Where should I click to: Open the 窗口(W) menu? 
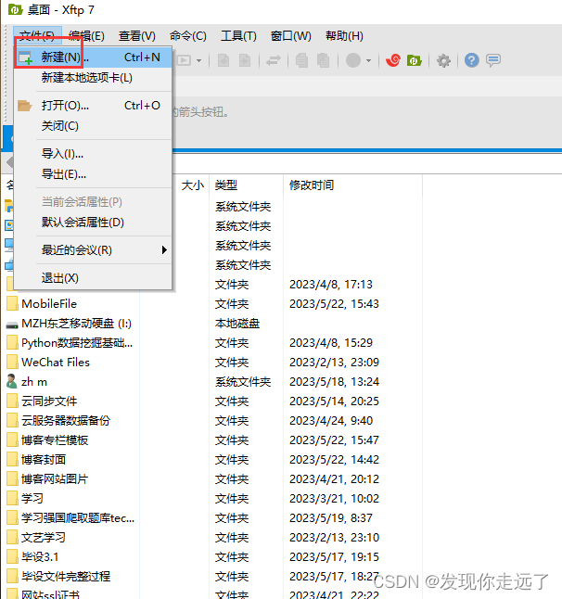[291, 36]
